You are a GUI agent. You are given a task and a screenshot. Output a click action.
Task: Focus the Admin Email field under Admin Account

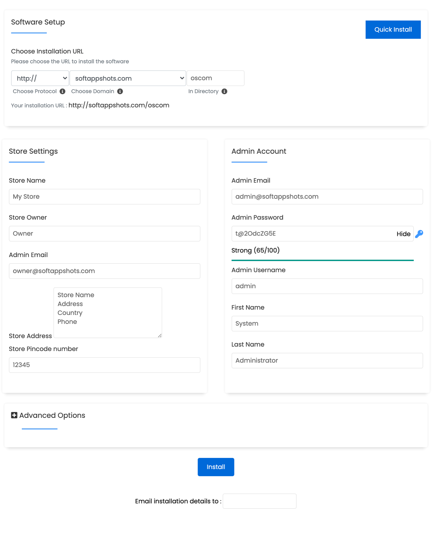[x=327, y=197]
